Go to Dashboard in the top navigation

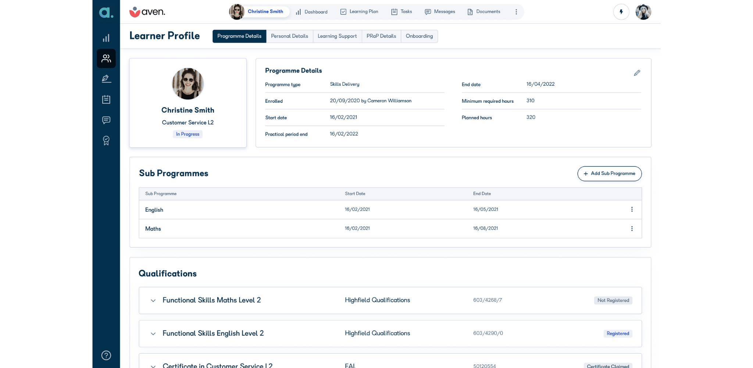point(312,12)
